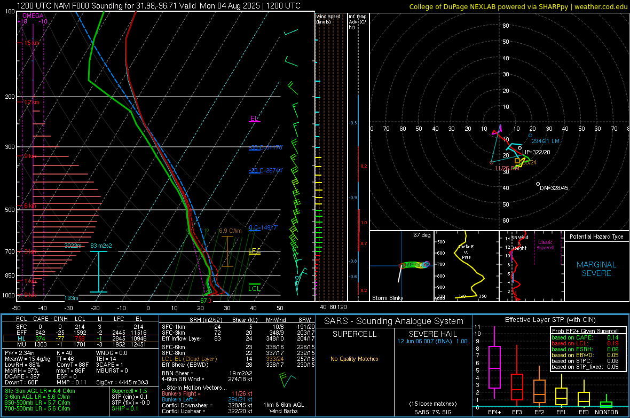Click the 'DN=328/45' Corfidi downshear label
The width and height of the screenshot is (630, 418).
(x=554, y=188)
